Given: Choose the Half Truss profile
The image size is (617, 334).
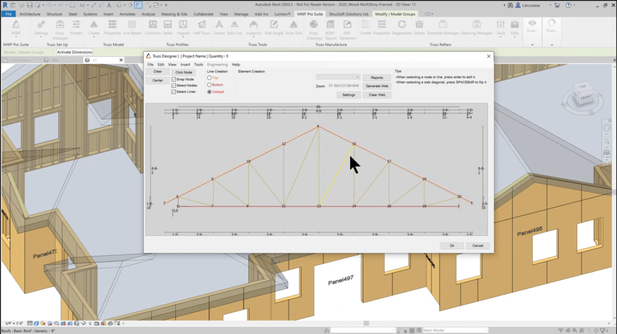Looking at the screenshot, I should 201,28.
